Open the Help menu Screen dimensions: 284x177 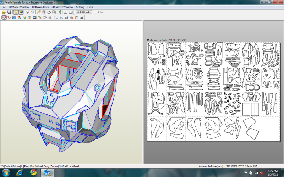90,7
